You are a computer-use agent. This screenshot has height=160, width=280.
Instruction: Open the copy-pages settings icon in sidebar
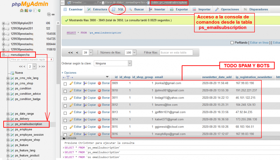click(35, 11)
